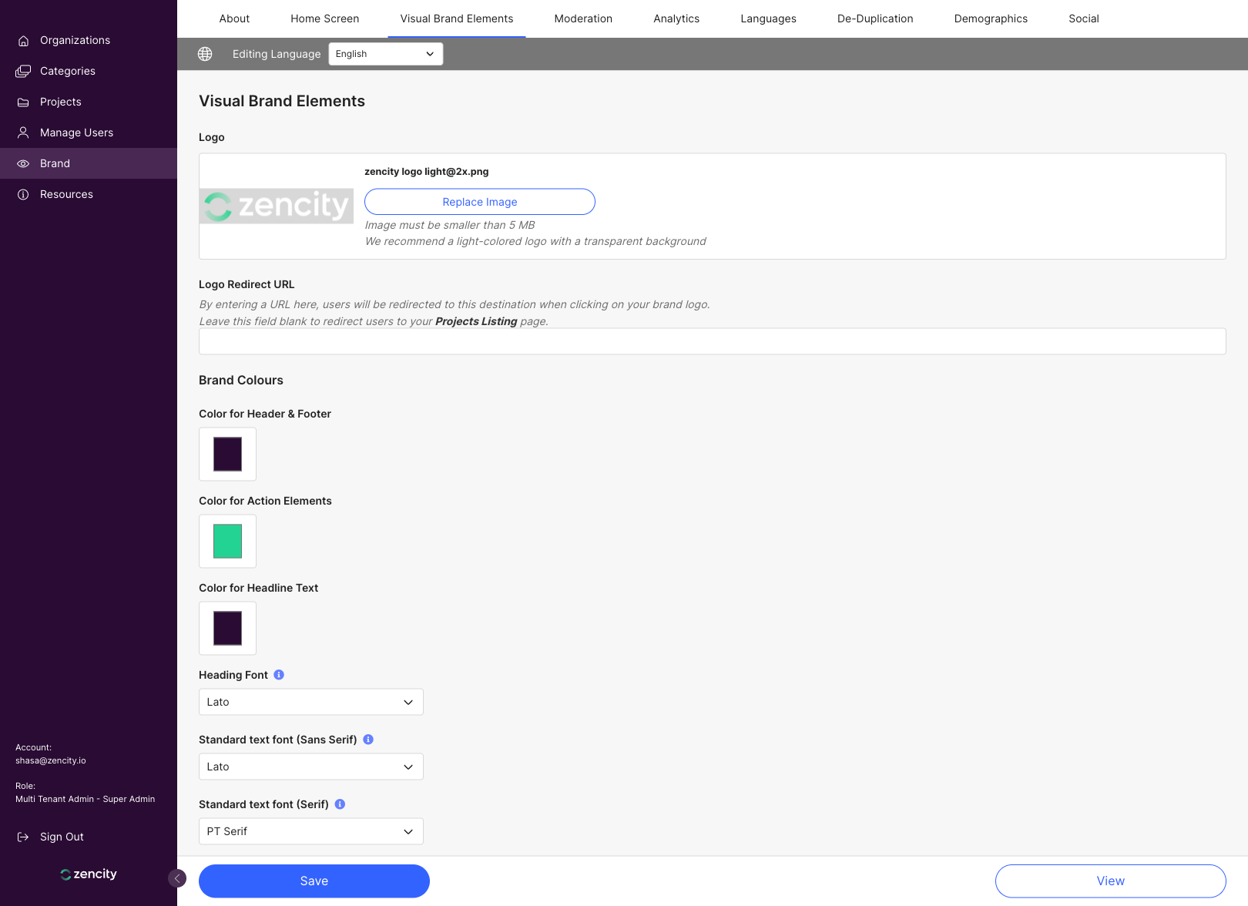Viewport: 1248px width, 906px height.
Task: Pick the Headline Text color swatch
Action: 227,629
